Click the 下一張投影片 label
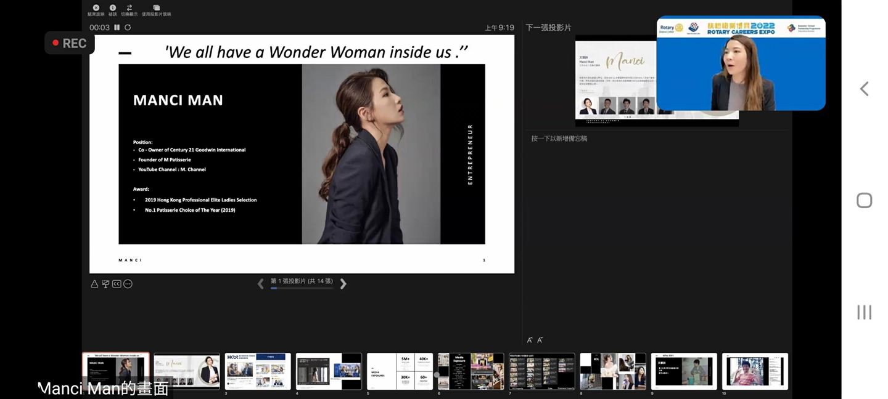The height and width of the screenshot is (399, 888). pos(548,28)
